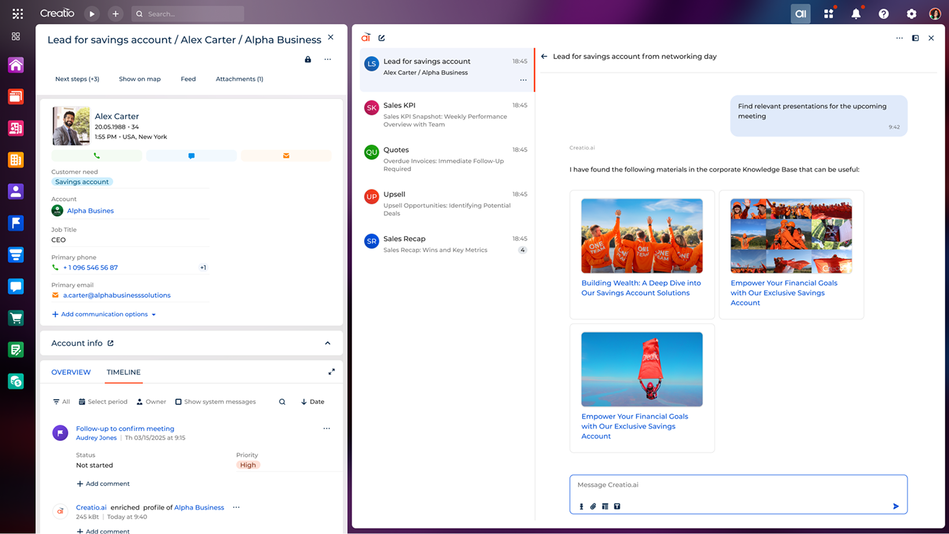Viewport: 949px width, 534px height.
Task: Open the Creatio.ai assistant panel
Action: [800, 13]
